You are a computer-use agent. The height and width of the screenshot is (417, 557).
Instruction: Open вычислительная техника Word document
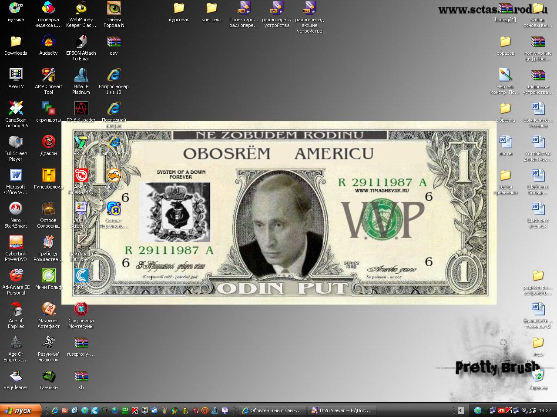538,115
